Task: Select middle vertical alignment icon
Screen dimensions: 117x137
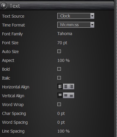Action: (x=66, y=95)
